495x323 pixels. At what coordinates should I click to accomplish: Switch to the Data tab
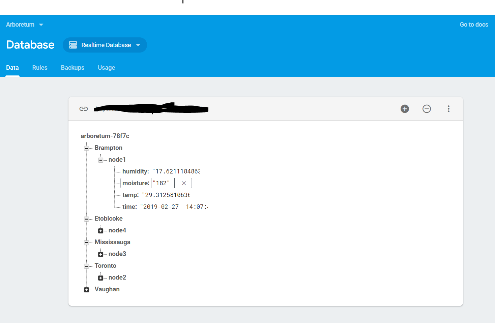coord(12,68)
